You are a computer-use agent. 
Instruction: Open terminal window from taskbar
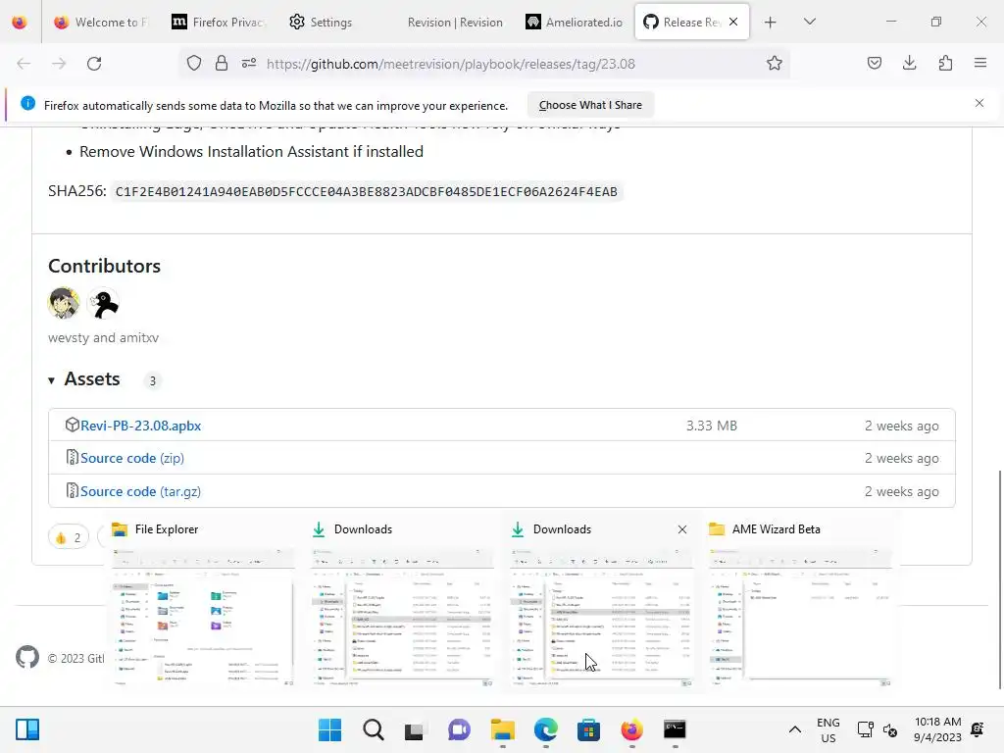675,729
